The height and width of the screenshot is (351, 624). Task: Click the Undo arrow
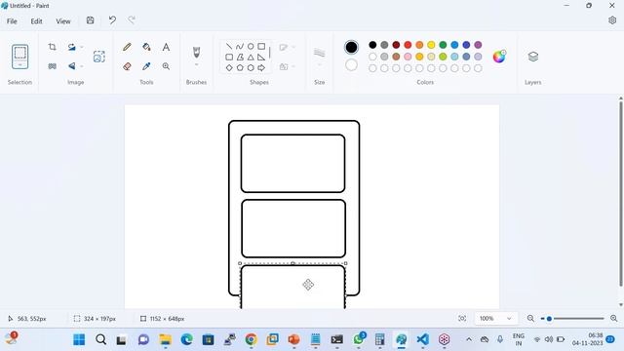pos(113,20)
